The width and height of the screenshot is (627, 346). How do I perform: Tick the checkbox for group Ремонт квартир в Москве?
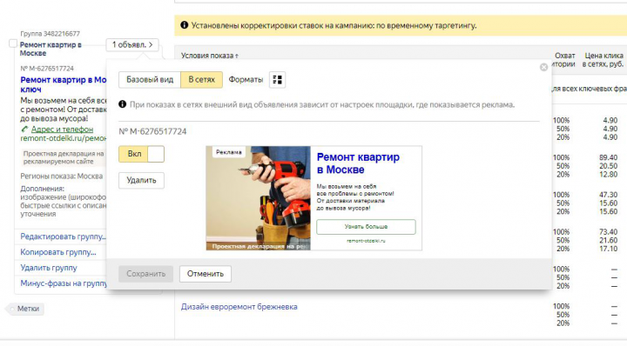13,43
